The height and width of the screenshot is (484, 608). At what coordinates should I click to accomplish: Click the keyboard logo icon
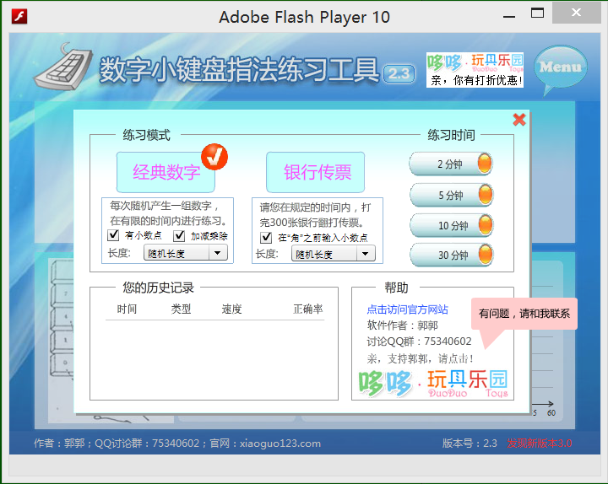click(x=64, y=66)
